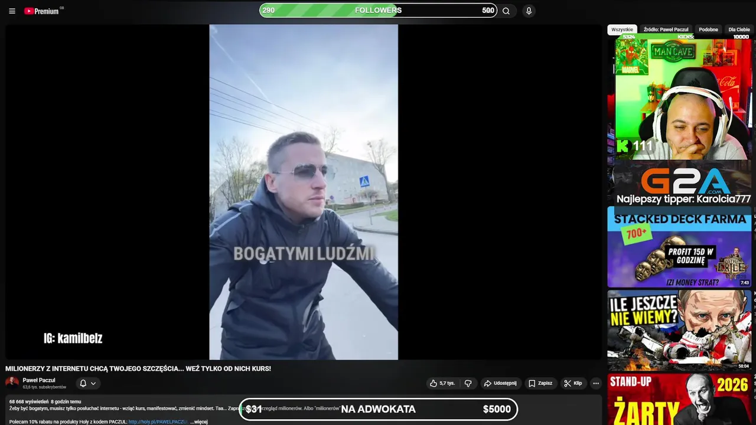Click the Followers goal progress bar
The width and height of the screenshot is (756, 425).
pyautogui.click(x=378, y=10)
